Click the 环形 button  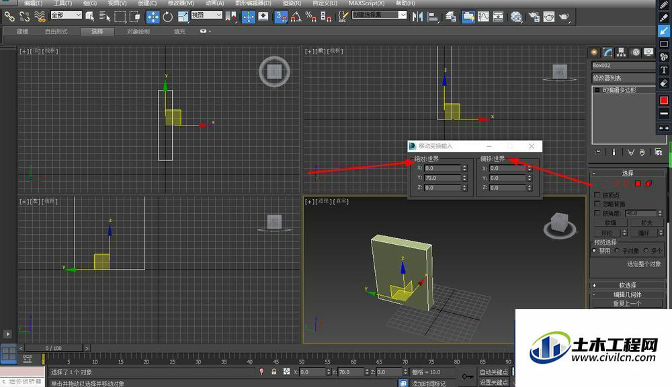coord(607,233)
